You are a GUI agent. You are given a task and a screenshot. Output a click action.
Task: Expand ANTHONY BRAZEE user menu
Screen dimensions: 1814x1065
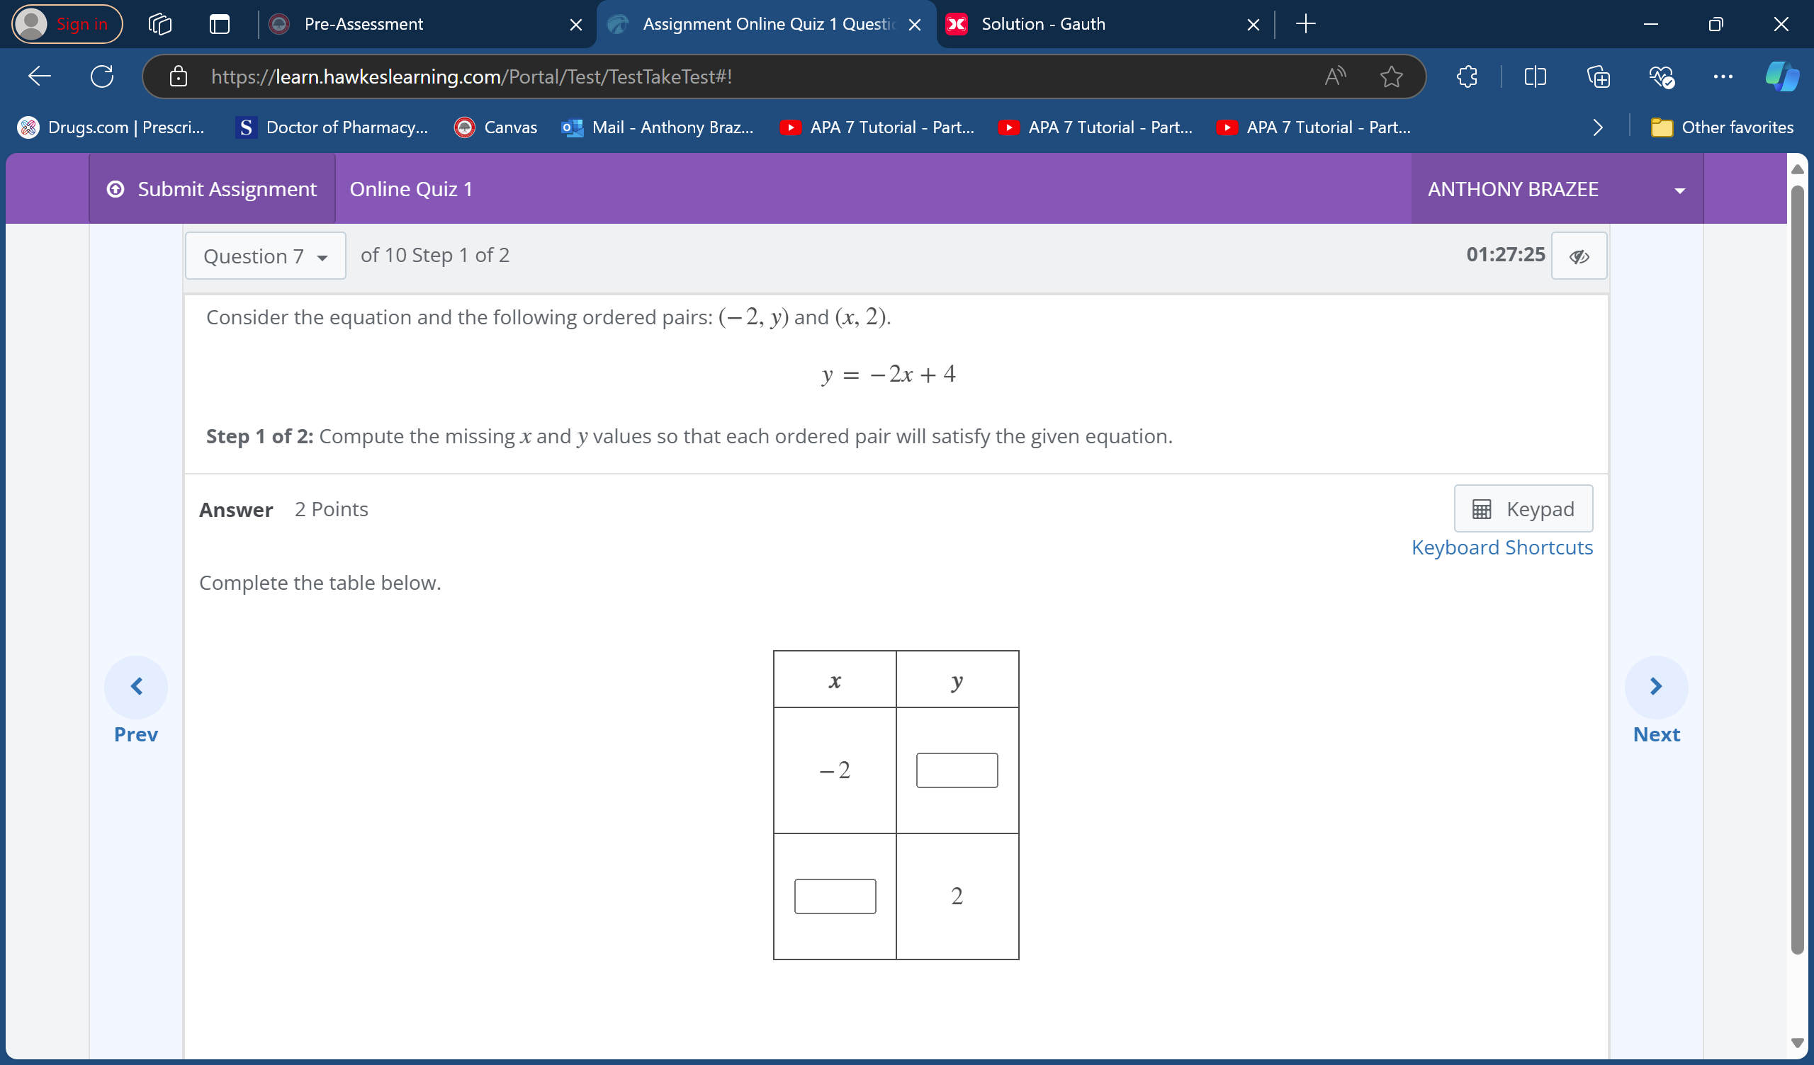(1556, 189)
